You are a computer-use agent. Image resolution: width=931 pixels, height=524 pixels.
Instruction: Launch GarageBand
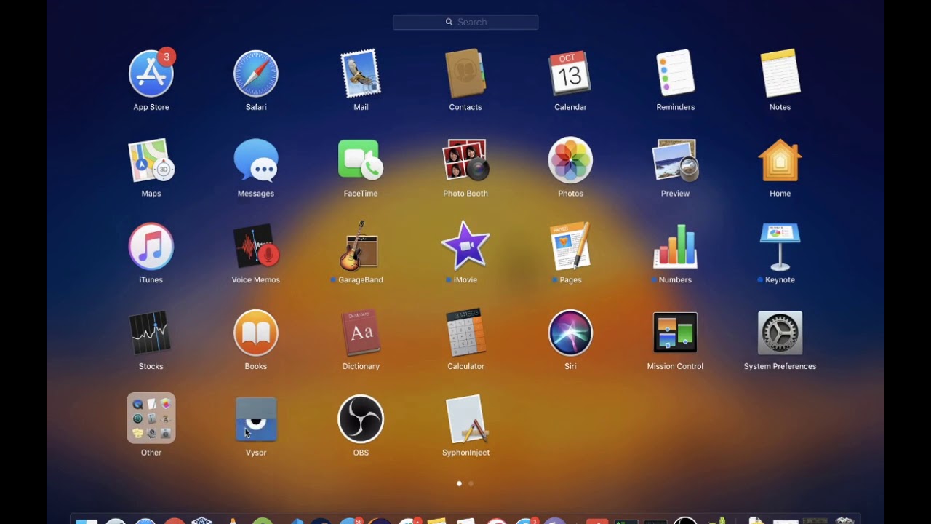(361, 246)
